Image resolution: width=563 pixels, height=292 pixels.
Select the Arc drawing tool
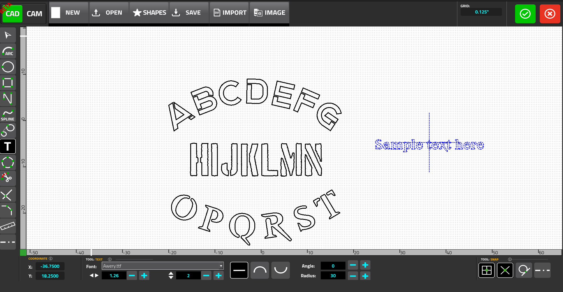[x=8, y=51]
